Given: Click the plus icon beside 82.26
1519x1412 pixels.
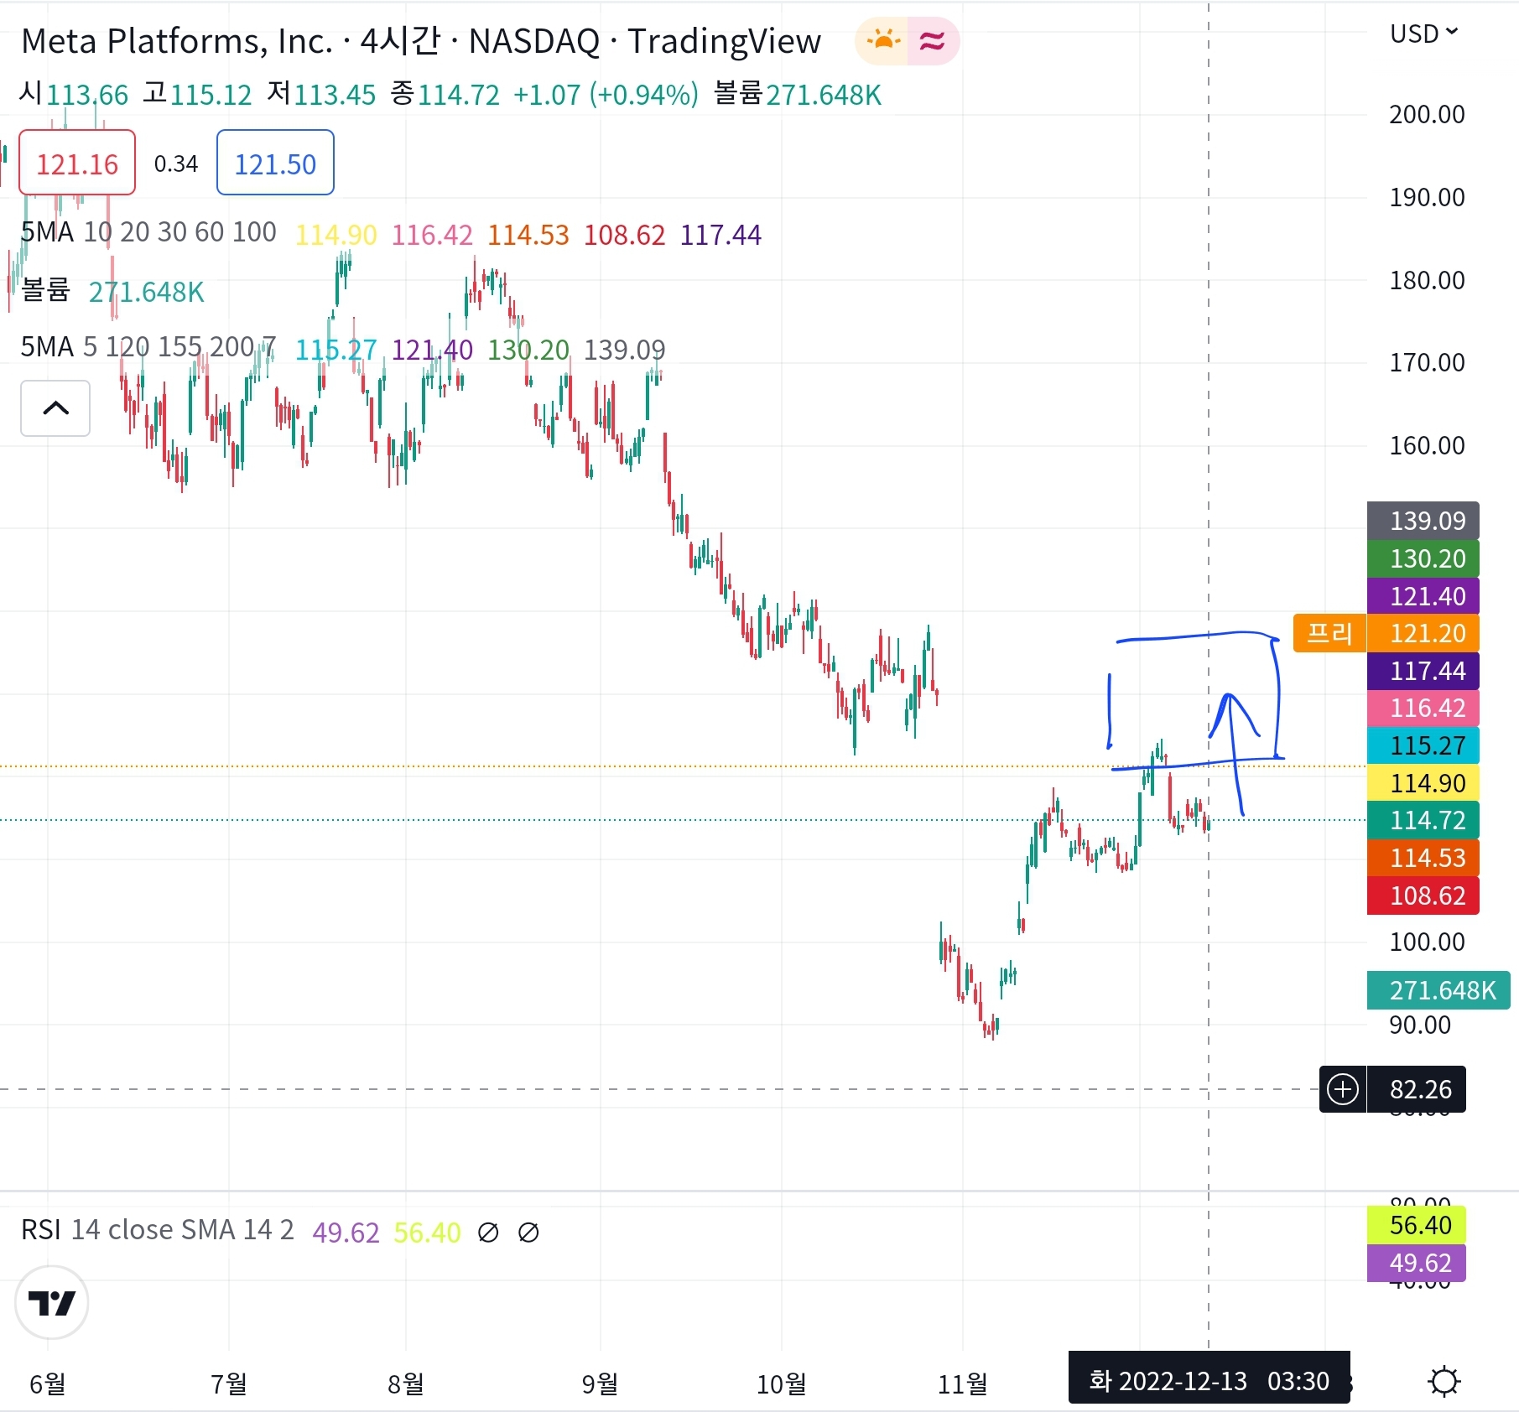Looking at the screenshot, I should coord(1343,1089).
